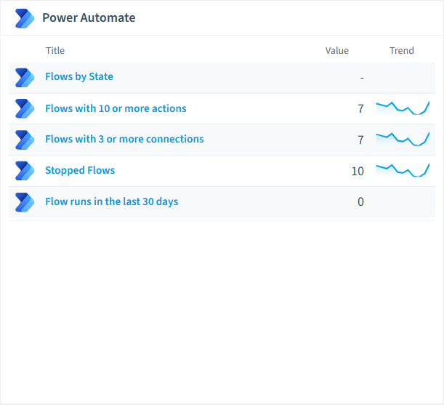This screenshot has width=444, height=405.
Task: Open the Flows by State link
Action: tap(79, 76)
